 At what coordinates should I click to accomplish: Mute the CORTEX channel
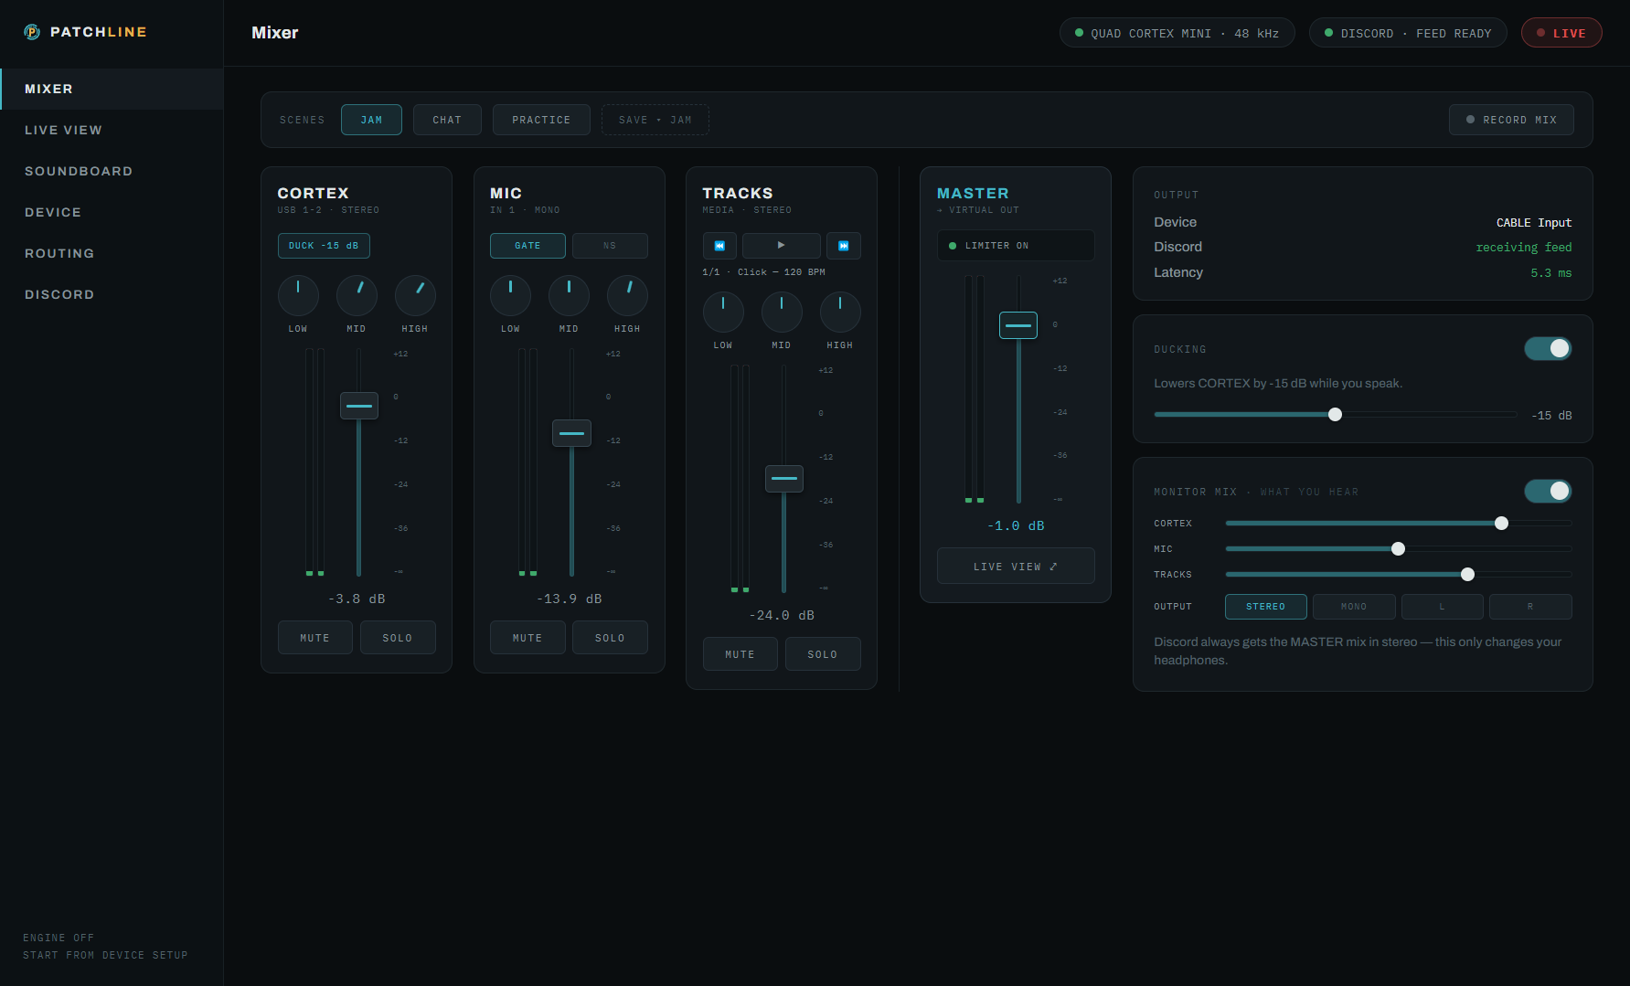315,638
